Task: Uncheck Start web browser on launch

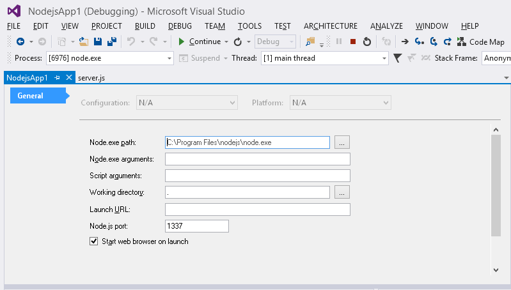Action: click(x=95, y=241)
